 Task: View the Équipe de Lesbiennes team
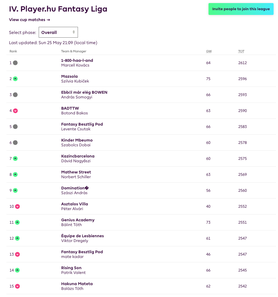pos(82,236)
